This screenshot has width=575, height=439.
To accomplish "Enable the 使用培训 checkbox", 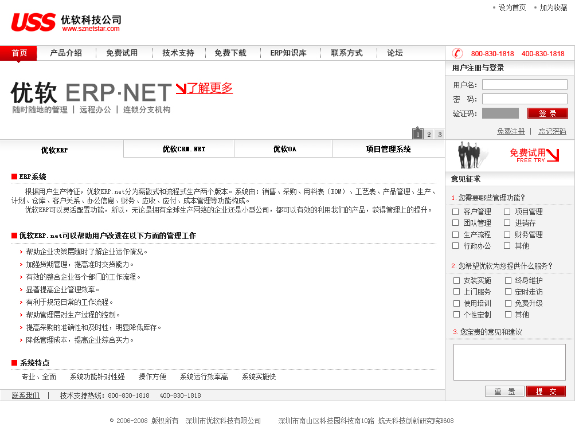I will tap(456, 303).
